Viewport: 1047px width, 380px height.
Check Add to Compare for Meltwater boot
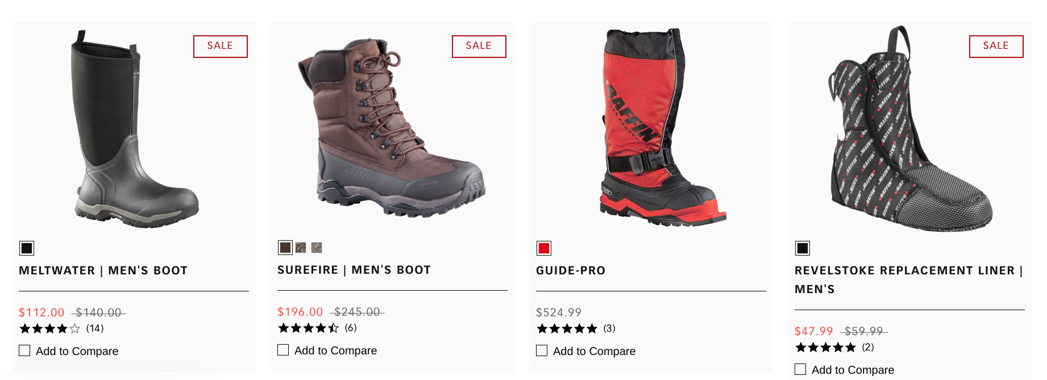point(24,350)
